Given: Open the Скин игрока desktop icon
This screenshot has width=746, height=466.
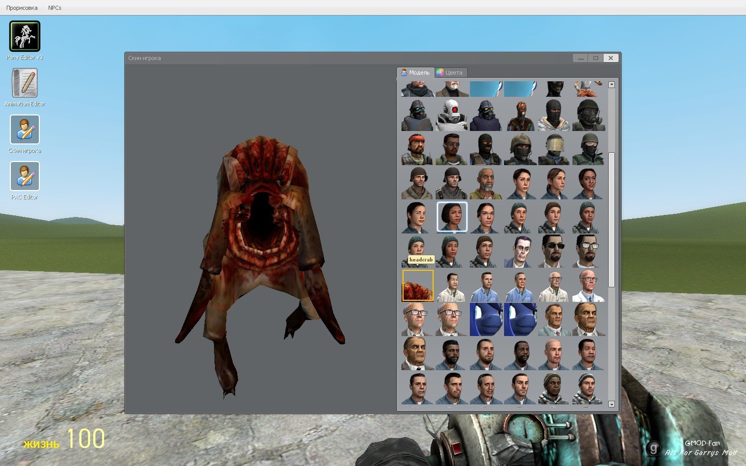Looking at the screenshot, I should point(24,129).
